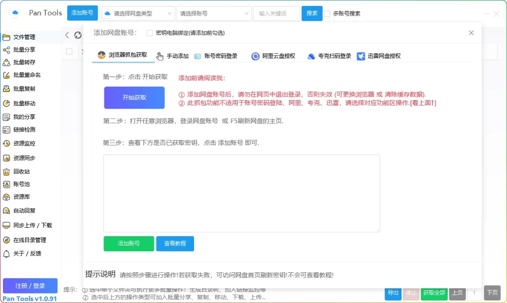Screen dimensions: 507x303
Task: Switch to the 夸克扫码登录 tab
Action: coord(331,55)
